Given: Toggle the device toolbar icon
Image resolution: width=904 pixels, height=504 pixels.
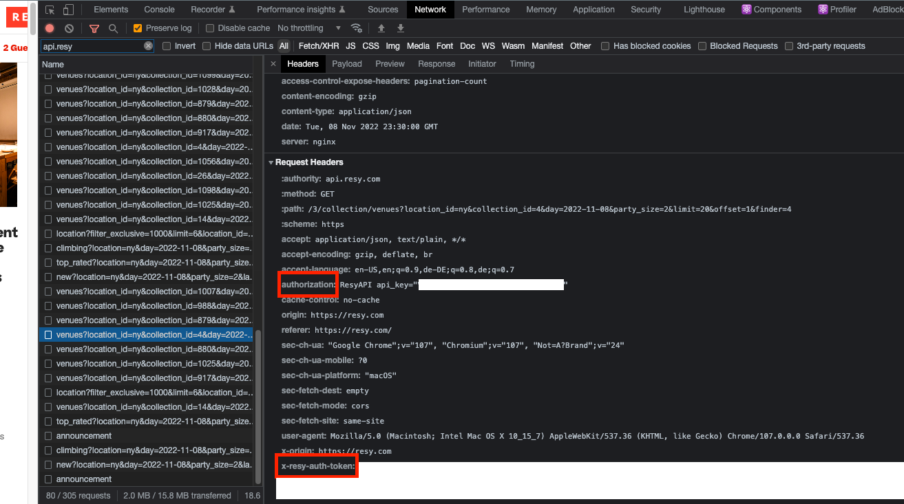Looking at the screenshot, I should (68, 10).
